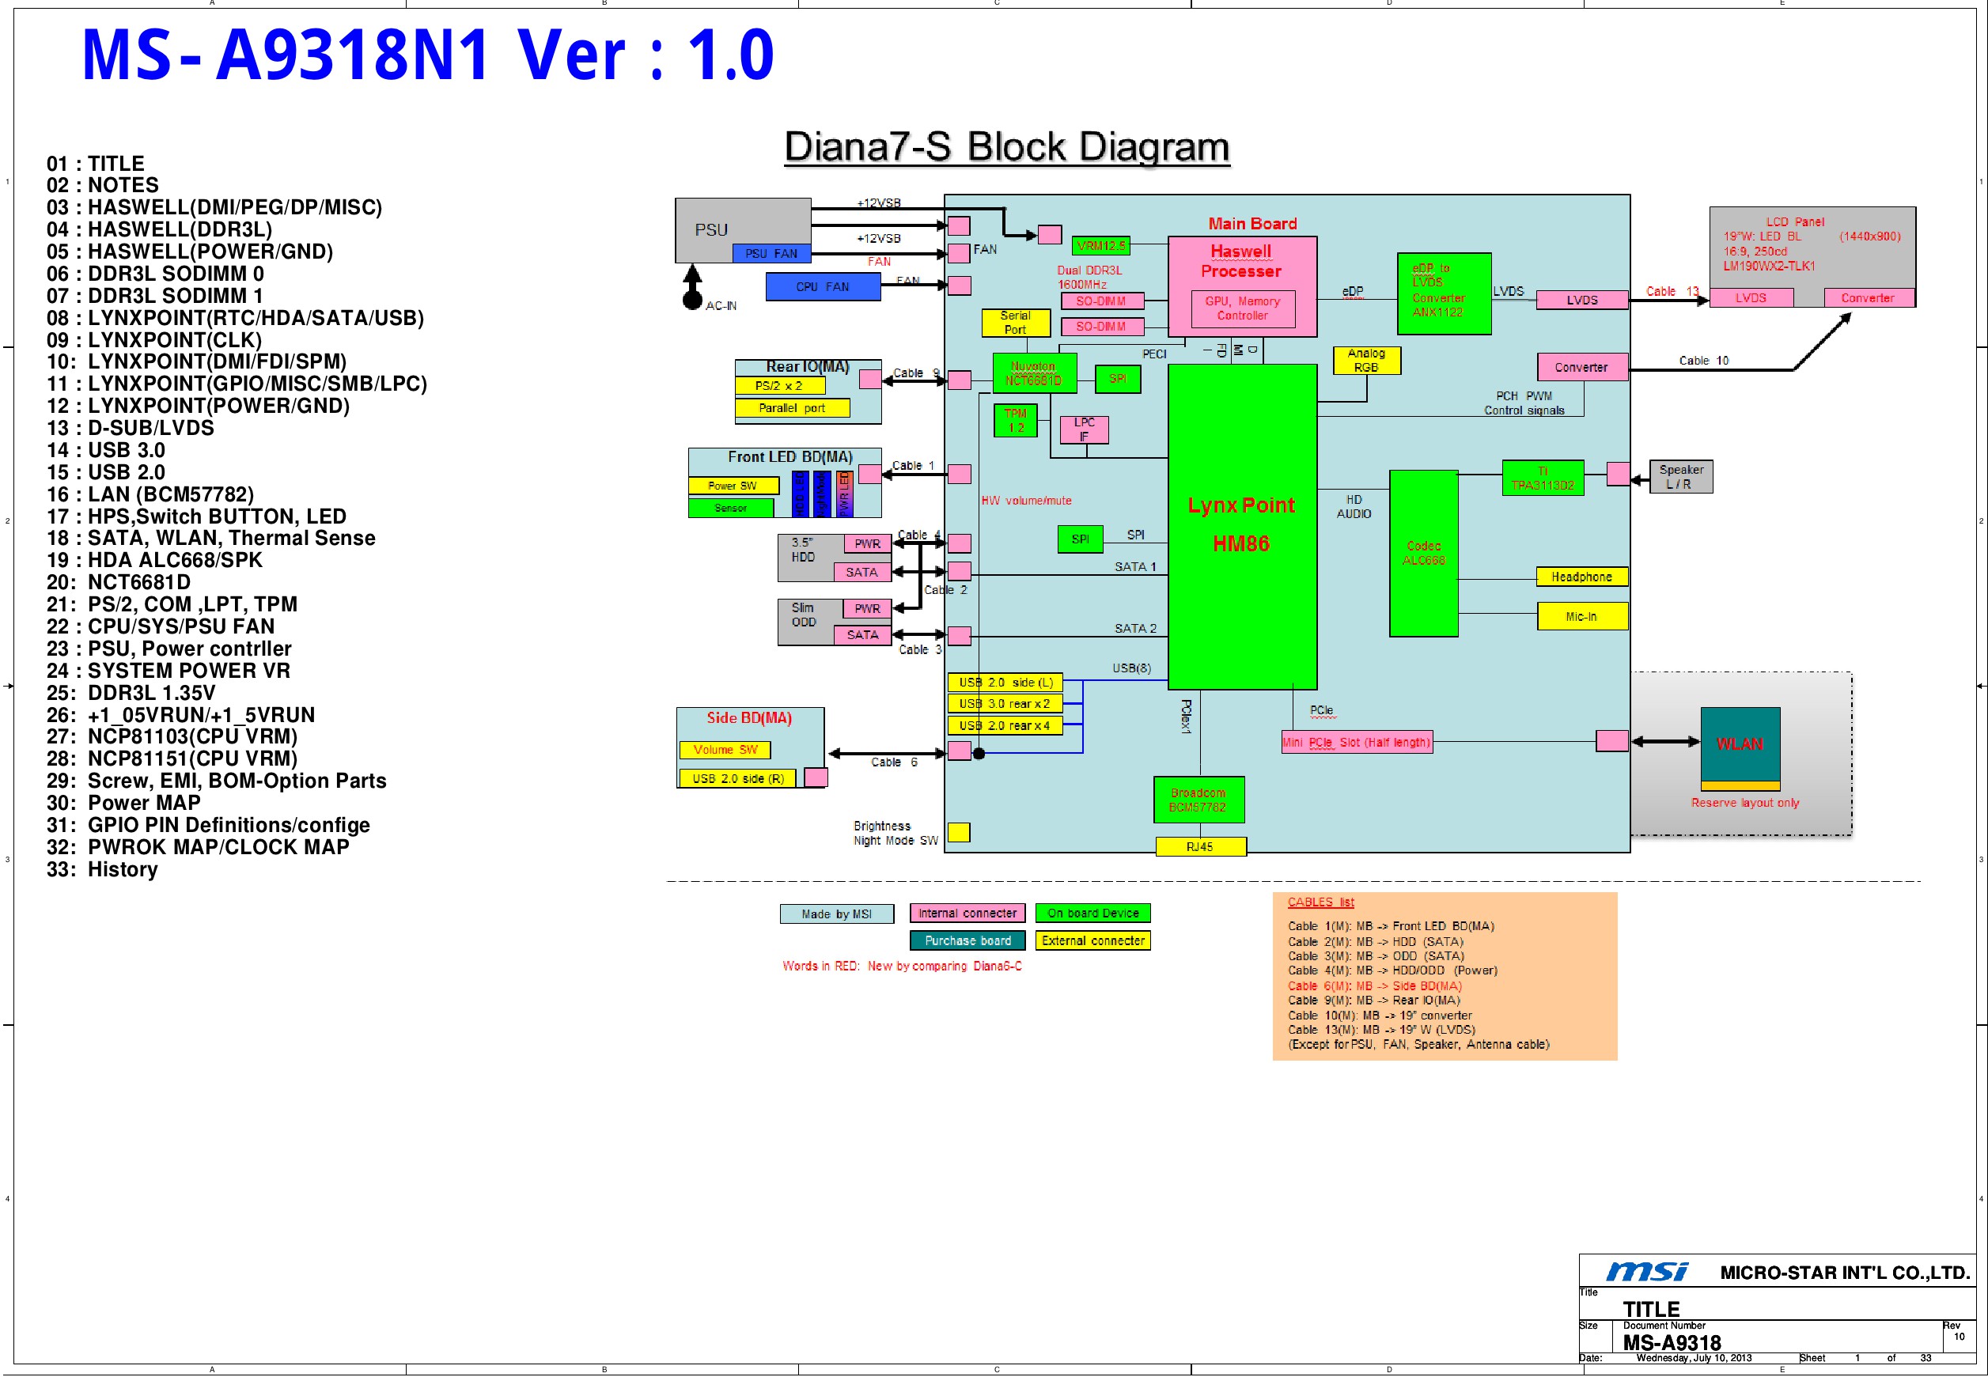Select index line '27: NCP81103(CPU VRM)'
This screenshot has width=1988, height=1377.
point(172,736)
